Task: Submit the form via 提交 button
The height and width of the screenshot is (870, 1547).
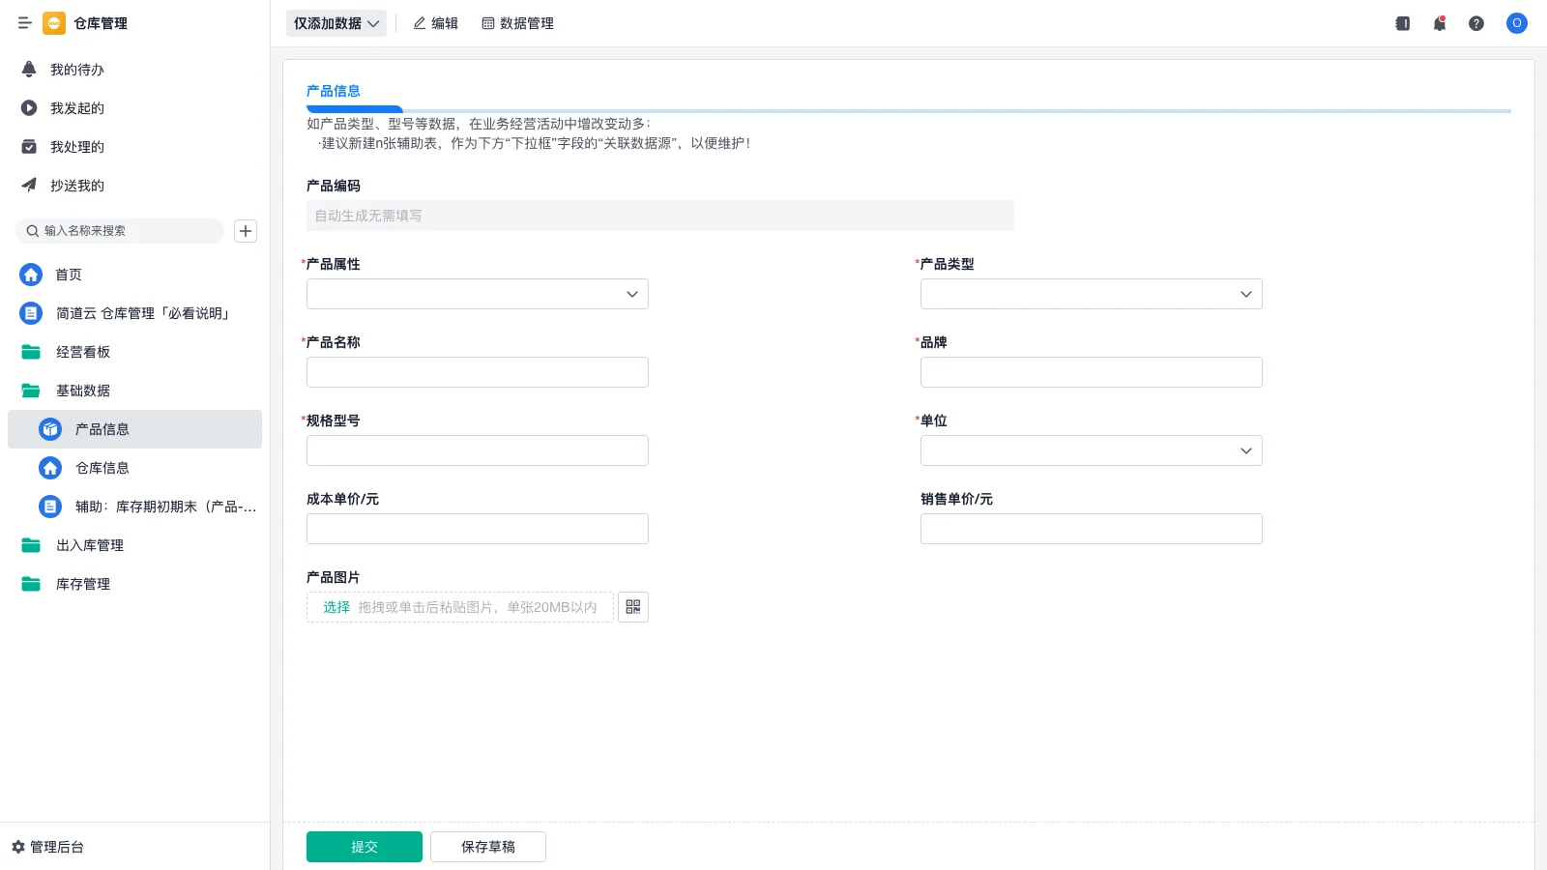Action: click(x=364, y=846)
